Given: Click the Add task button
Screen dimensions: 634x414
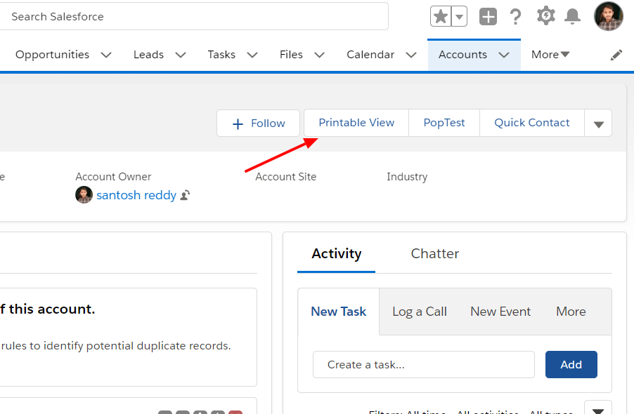Looking at the screenshot, I should (571, 365).
